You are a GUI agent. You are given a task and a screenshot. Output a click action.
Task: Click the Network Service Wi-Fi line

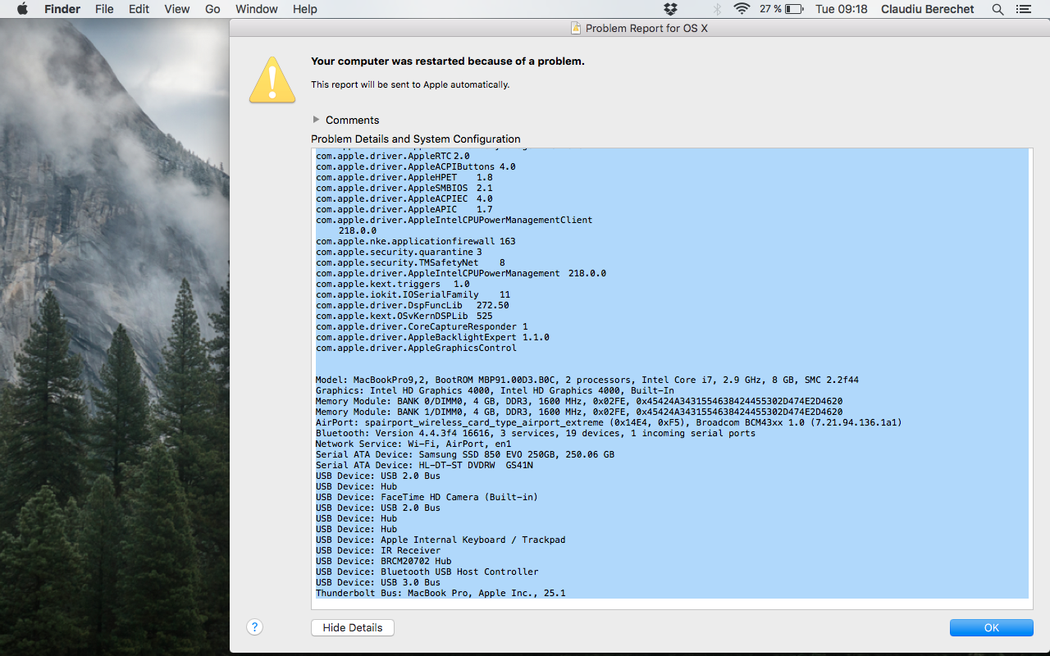click(x=413, y=444)
